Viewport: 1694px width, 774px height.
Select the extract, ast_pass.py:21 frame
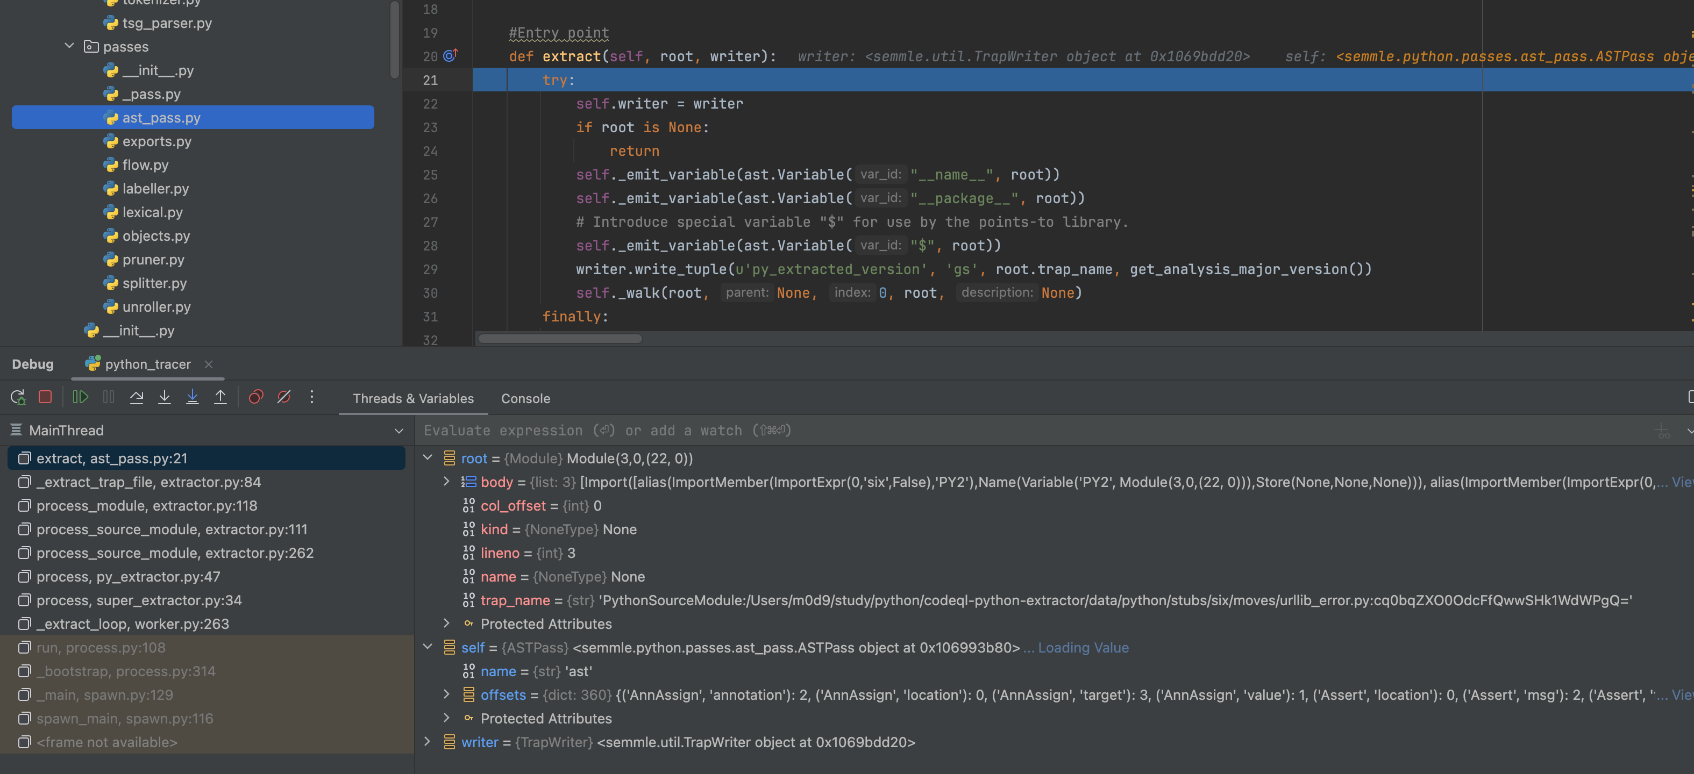pos(206,458)
